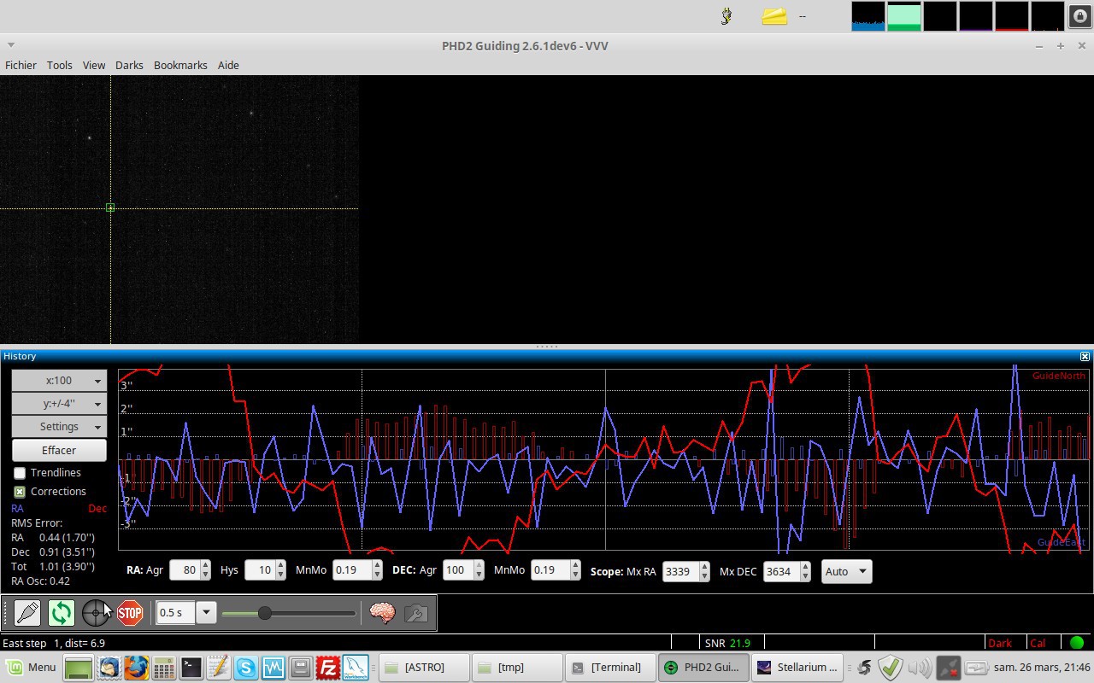Switch to the [ASTRO] folder window
Viewport: 1094px width, 683px height.
[x=425, y=668]
